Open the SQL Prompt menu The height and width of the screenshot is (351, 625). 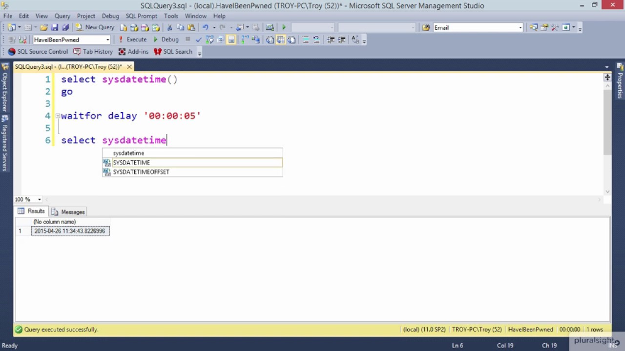pos(142,16)
